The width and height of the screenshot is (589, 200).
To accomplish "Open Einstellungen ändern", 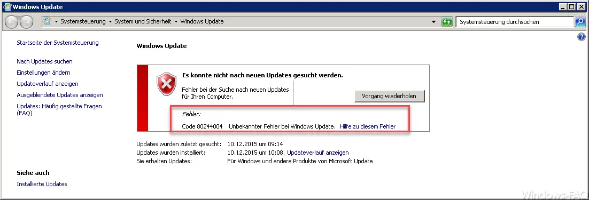I will [x=44, y=73].
